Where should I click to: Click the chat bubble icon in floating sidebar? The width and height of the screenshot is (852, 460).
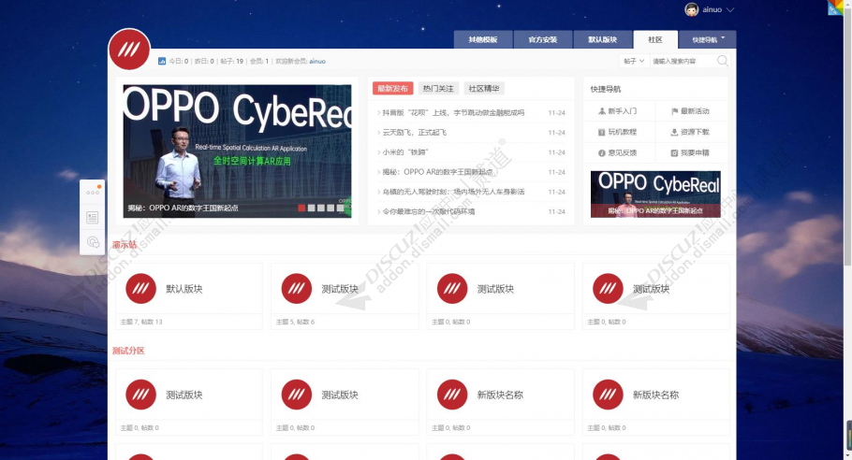tap(93, 242)
